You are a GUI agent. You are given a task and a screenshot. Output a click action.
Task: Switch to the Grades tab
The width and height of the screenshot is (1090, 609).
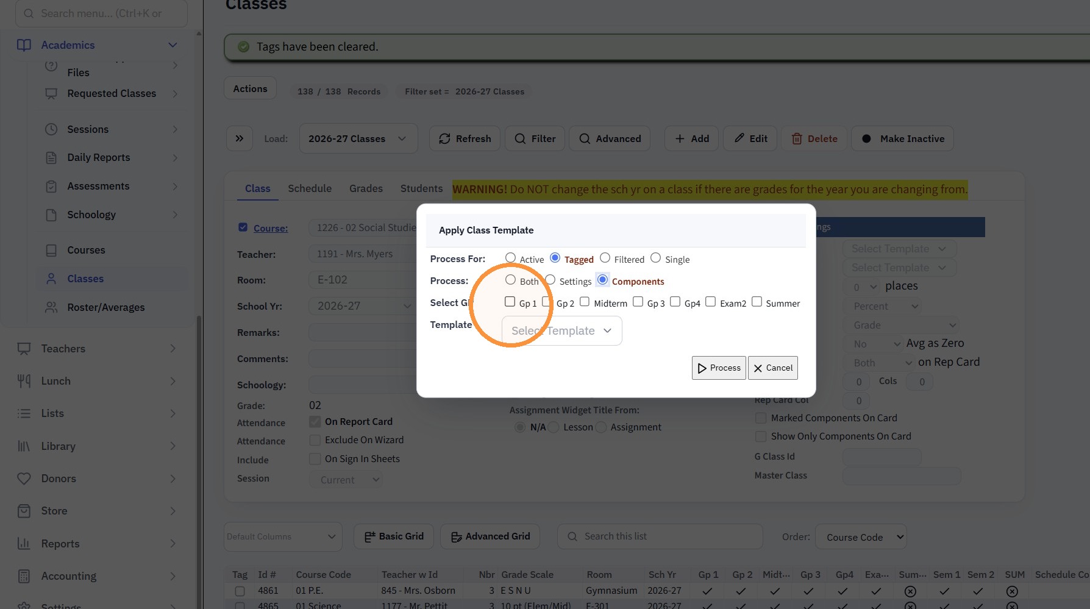click(x=366, y=189)
